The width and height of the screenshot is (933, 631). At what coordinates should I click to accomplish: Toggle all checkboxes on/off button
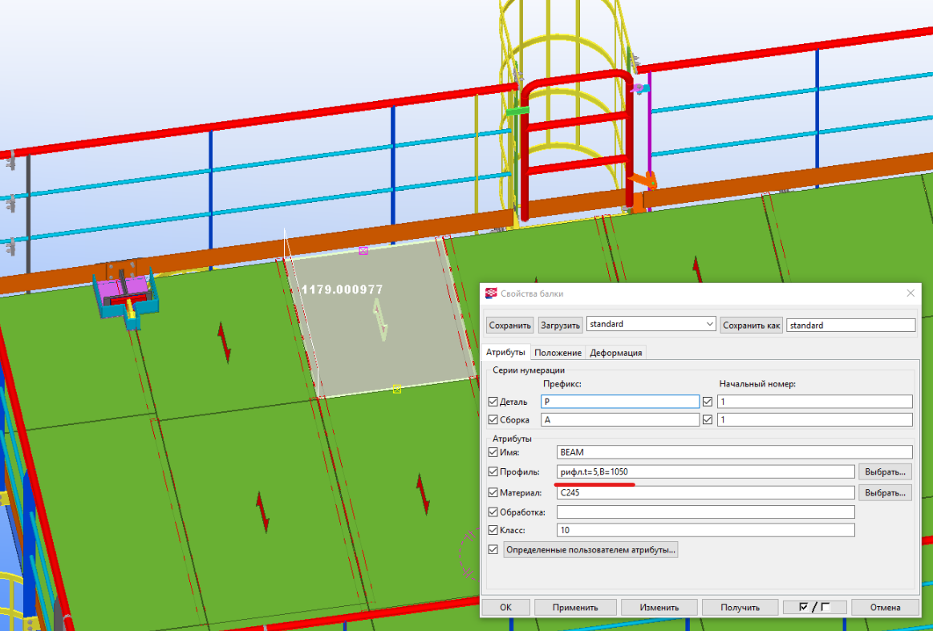click(x=814, y=607)
